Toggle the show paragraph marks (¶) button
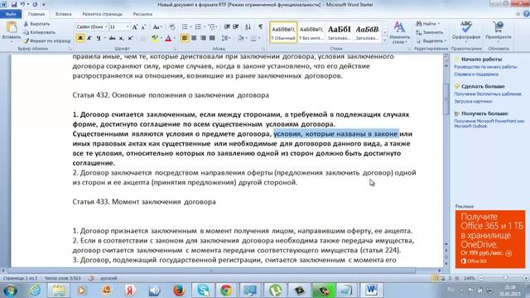This screenshot has height=298, width=530. [x=261, y=26]
